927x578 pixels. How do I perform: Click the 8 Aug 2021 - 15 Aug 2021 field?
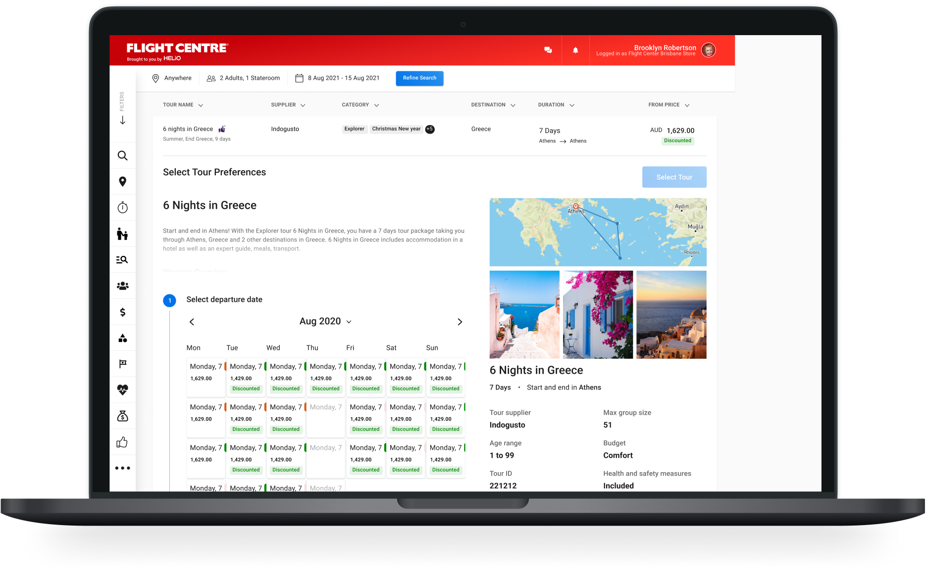[338, 78]
